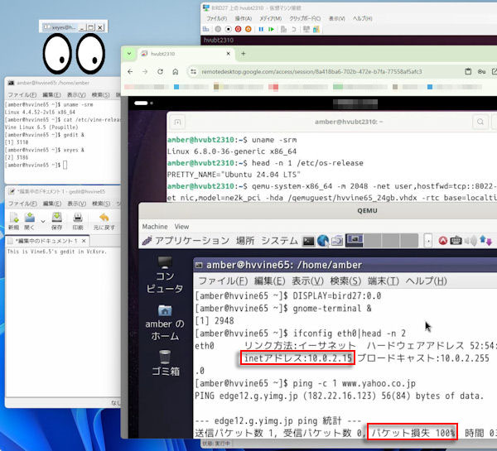Click the gedit Save icon
This screenshot has height=451, width=497.
click(x=56, y=218)
